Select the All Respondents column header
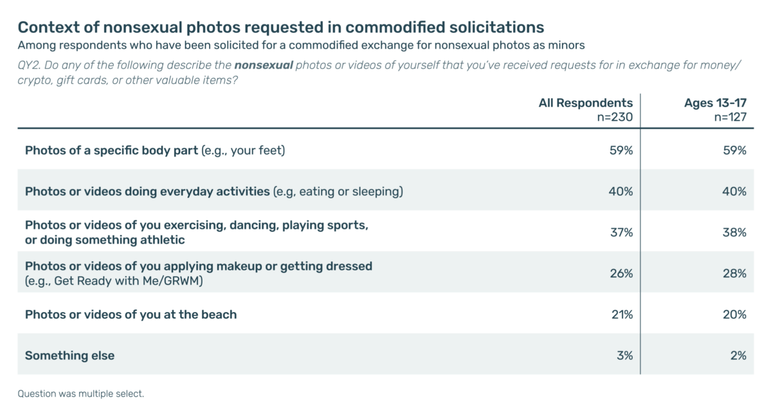Screen dimensions: 771x418 tap(585, 103)
